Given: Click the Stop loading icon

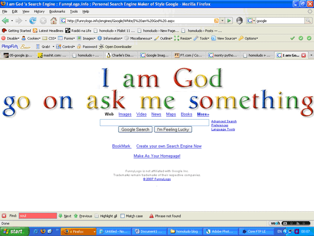Looking at the screenshot, I should 43,21.
